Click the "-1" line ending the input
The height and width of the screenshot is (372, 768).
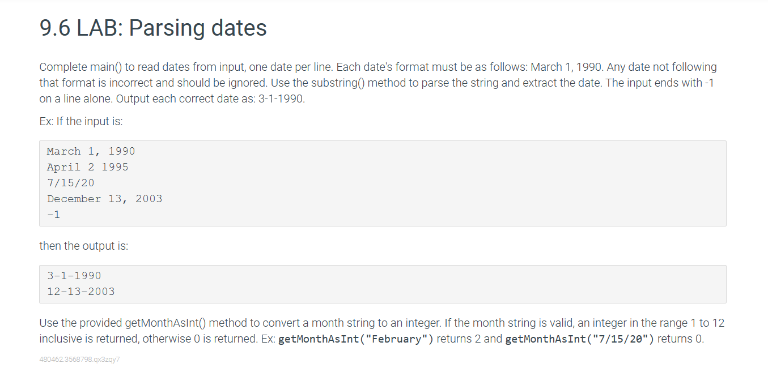click(x=54, y=215)
